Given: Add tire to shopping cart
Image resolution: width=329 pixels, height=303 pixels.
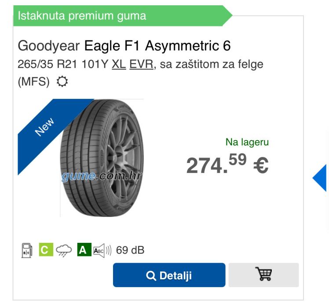Looking at the screenshot, I should [x=263, y=275].
